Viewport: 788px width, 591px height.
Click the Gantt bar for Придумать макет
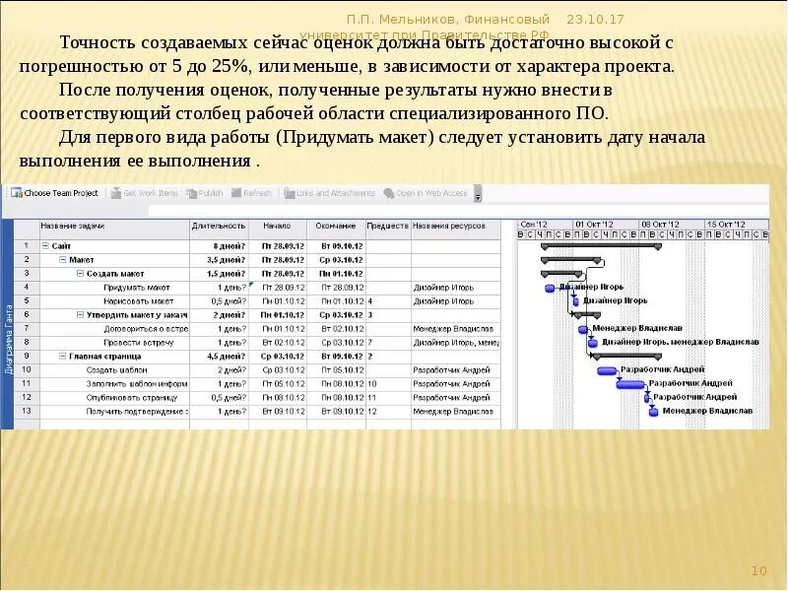(550, 289)
